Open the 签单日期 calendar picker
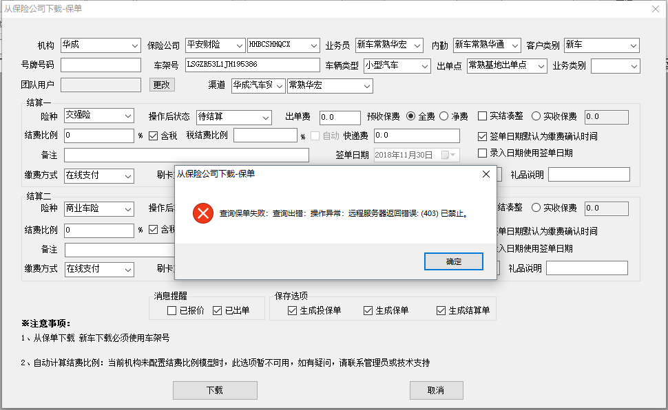This screenshot has height=410, width=668. (448, 155)
